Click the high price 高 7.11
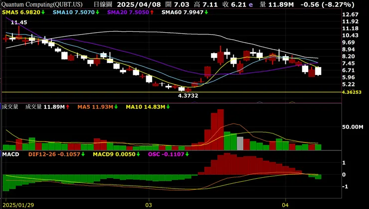369x209 pixels. pos(206,4)
